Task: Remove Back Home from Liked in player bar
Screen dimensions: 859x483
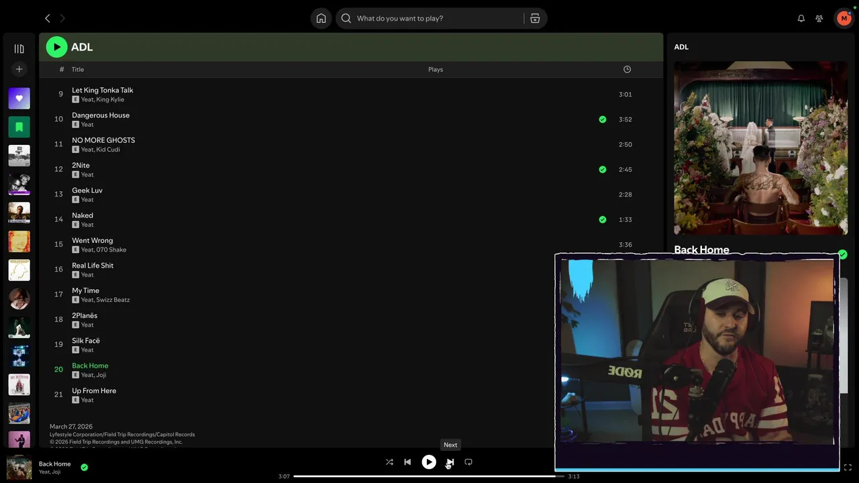Action: point(84,467)
